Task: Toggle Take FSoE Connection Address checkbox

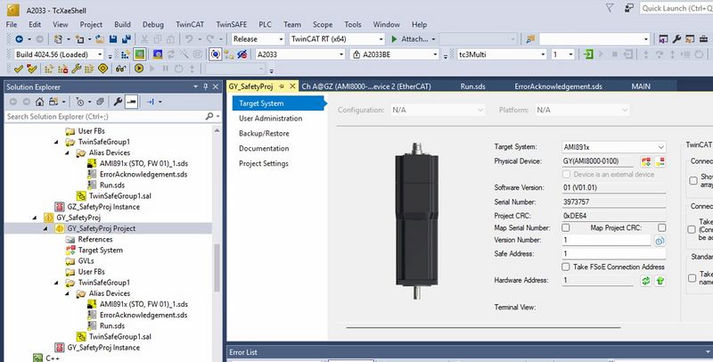Action: click(x=566, y=267)
